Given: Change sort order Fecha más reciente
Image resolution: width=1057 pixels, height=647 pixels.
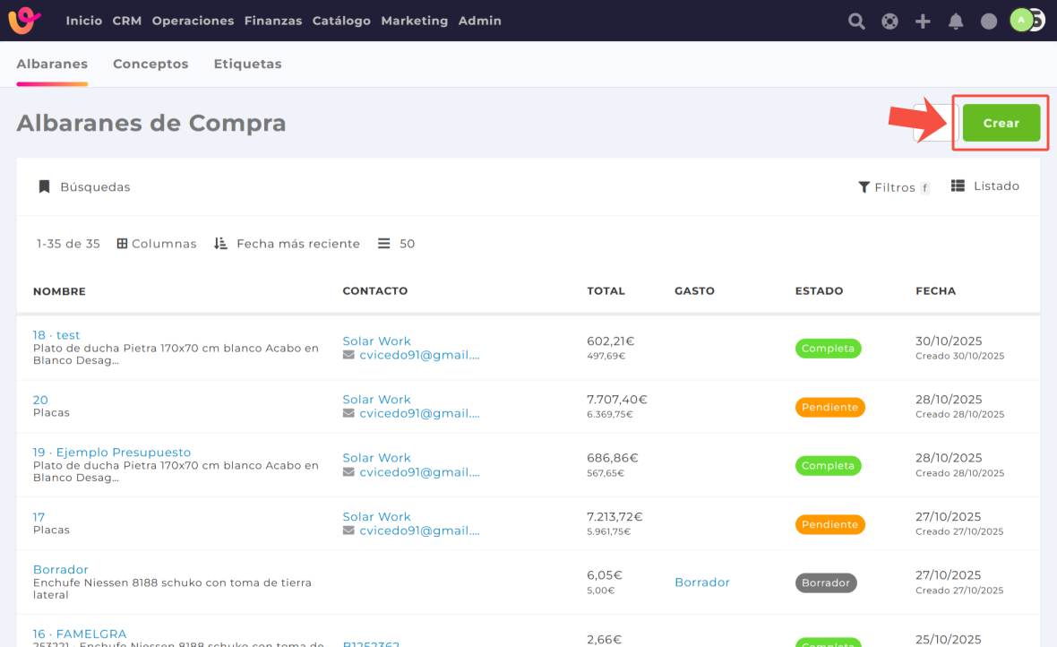Looking at the screenshot, I should [288, 244].
